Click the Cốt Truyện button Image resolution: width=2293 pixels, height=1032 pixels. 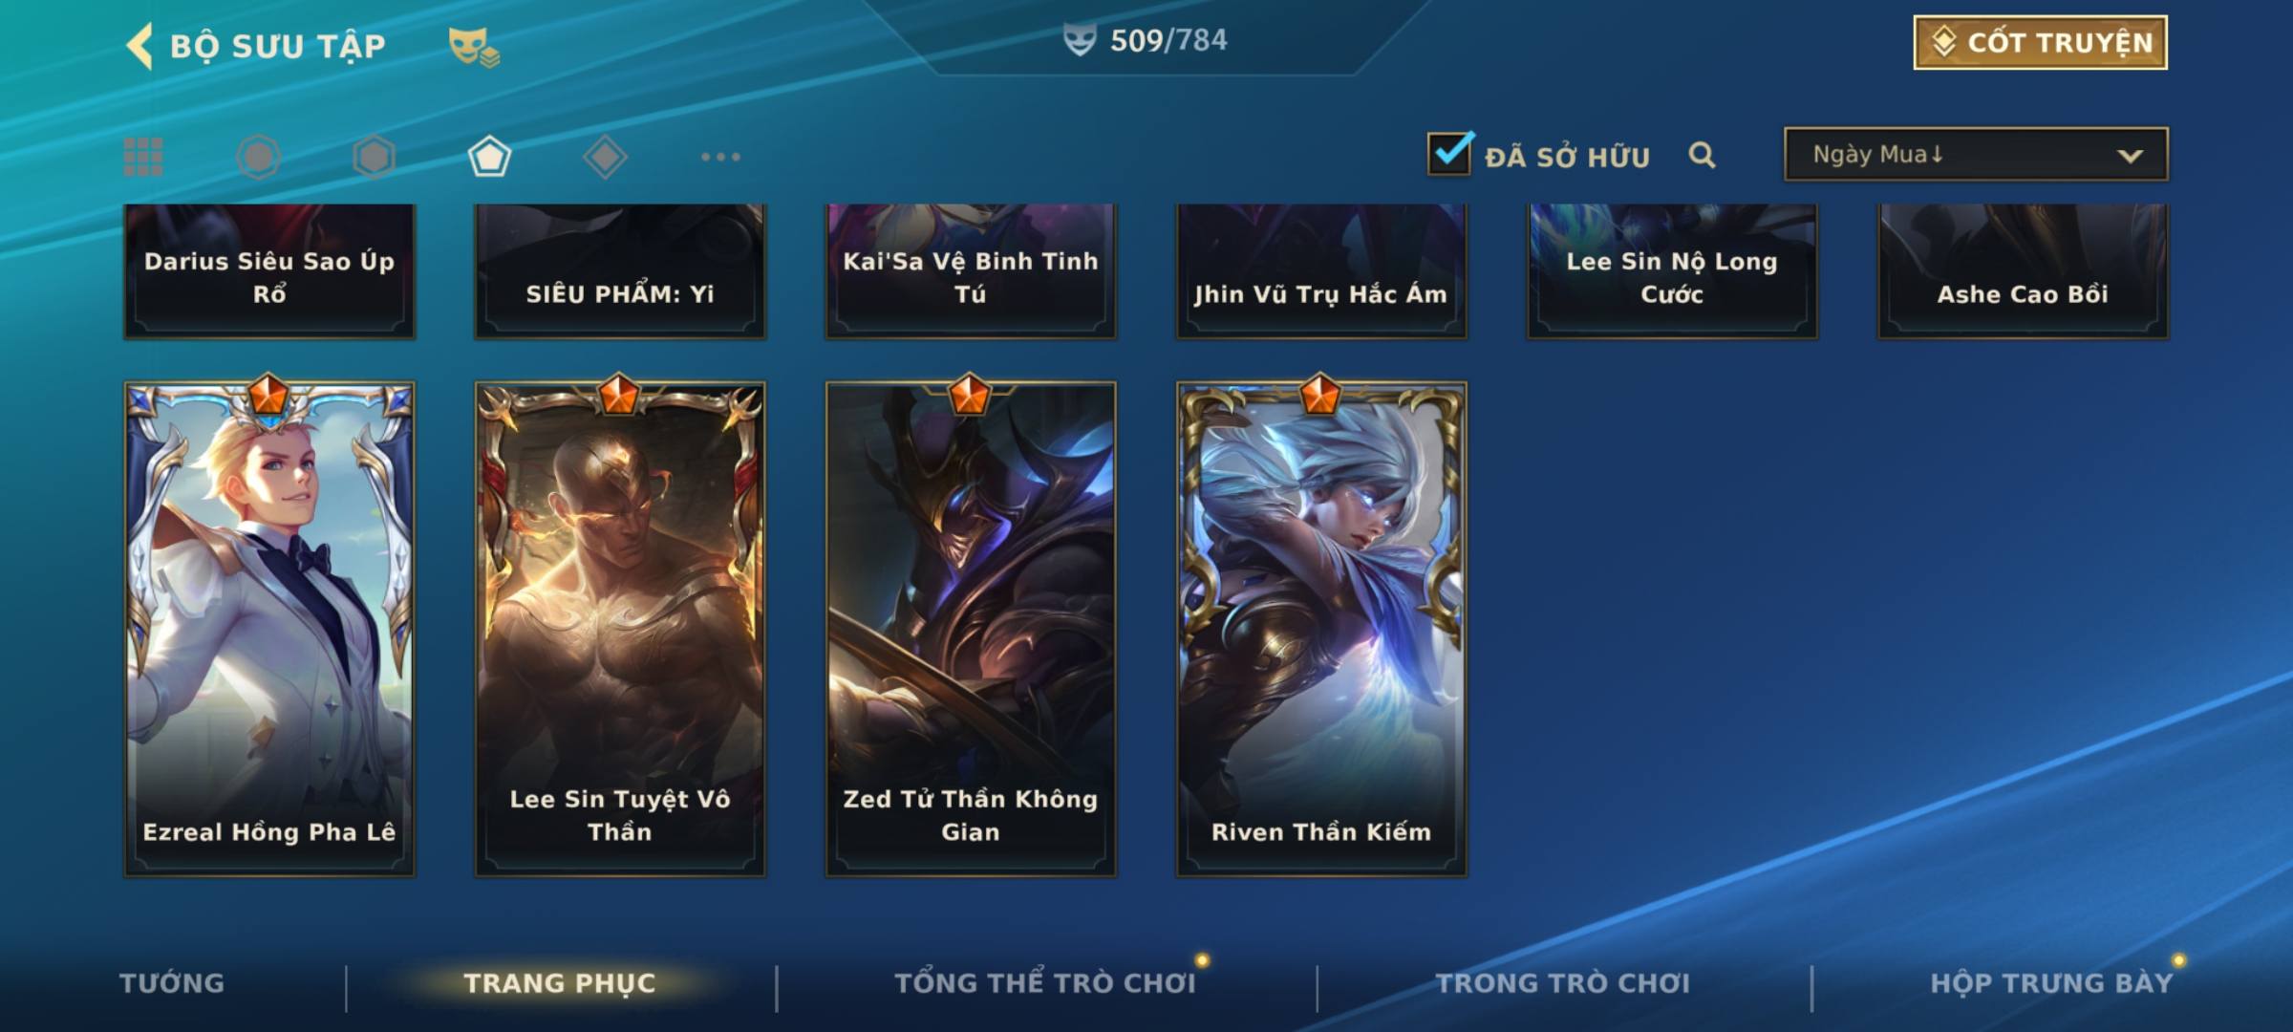tap(2040, 42)
